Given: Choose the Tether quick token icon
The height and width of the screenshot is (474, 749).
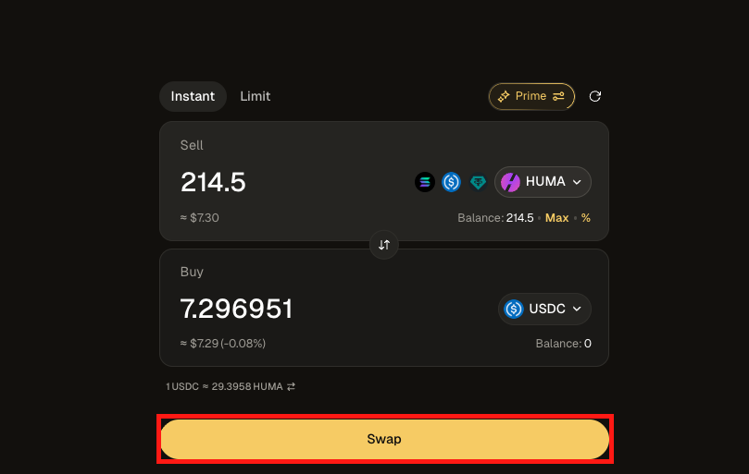Looking at the screenshot, I should 478,182.
